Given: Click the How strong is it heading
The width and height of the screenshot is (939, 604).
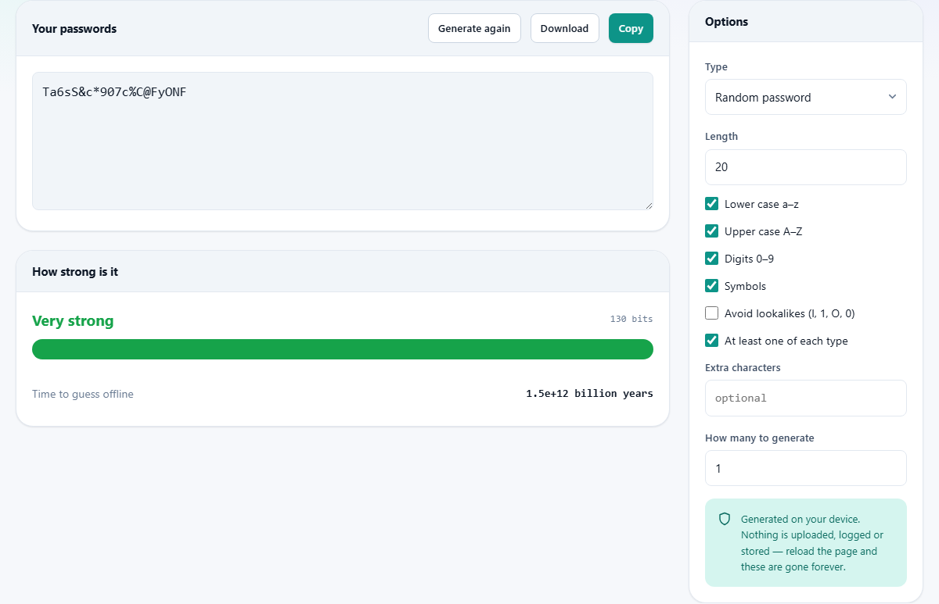Looking at the screenshot, I should [75, 272].
